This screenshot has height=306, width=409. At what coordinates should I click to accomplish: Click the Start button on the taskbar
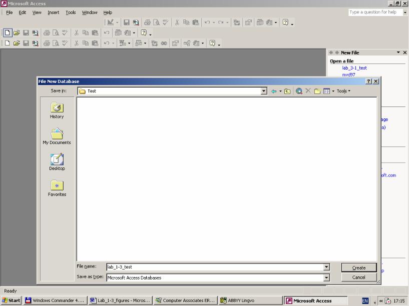pyautogui.click(x=11, y=300)
